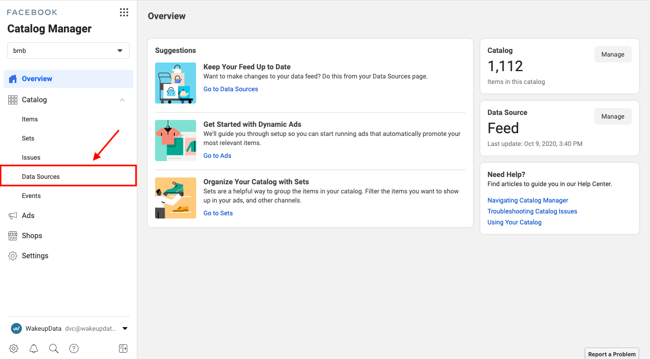Click the Suggestions heading
The image size is (650, 359).
(x=176, y=50)
